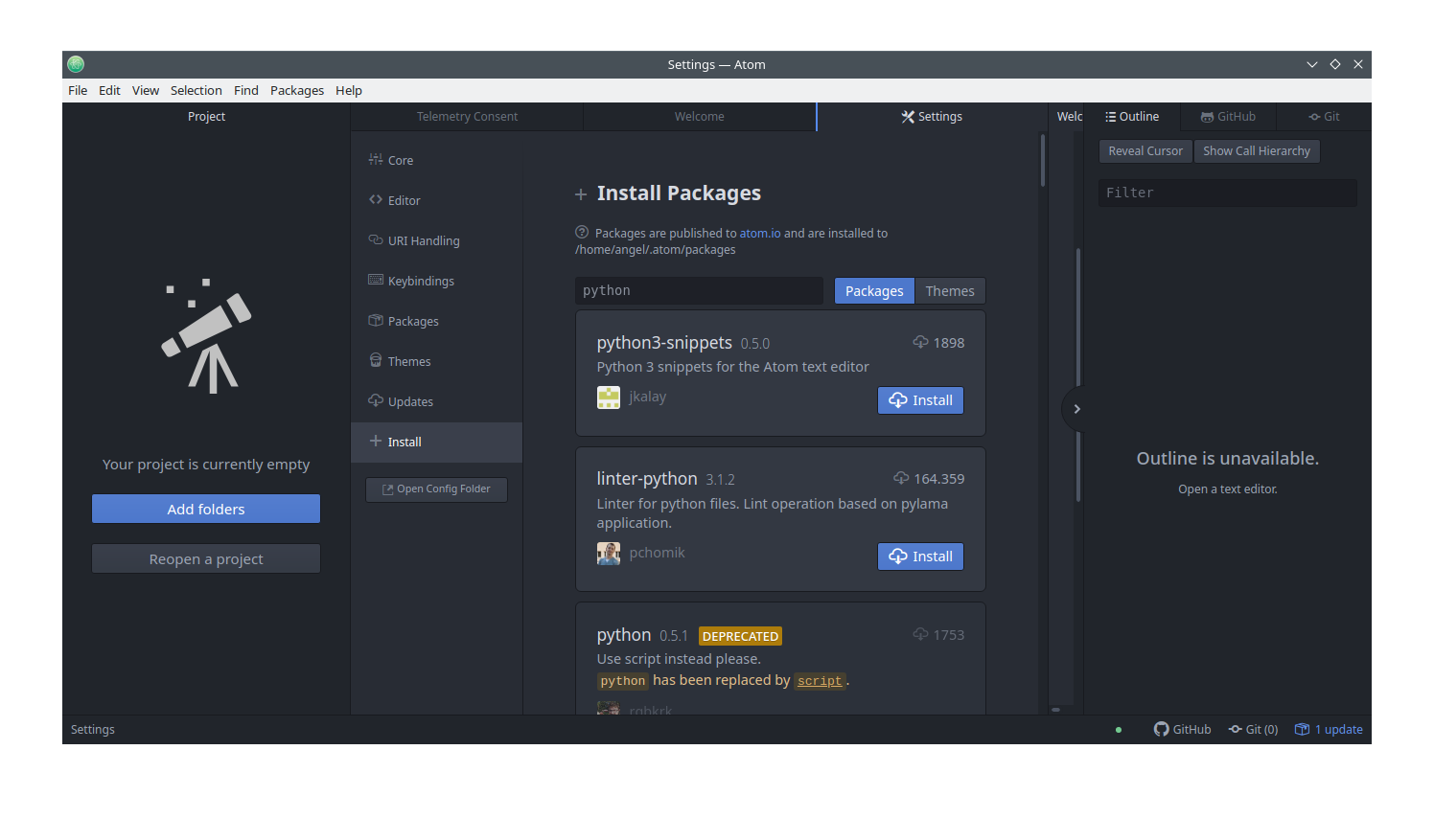Image resolution: width=1434 pixels, height=818 pixels.
Task: Toggle search to Packages
Action: [874, 291]
